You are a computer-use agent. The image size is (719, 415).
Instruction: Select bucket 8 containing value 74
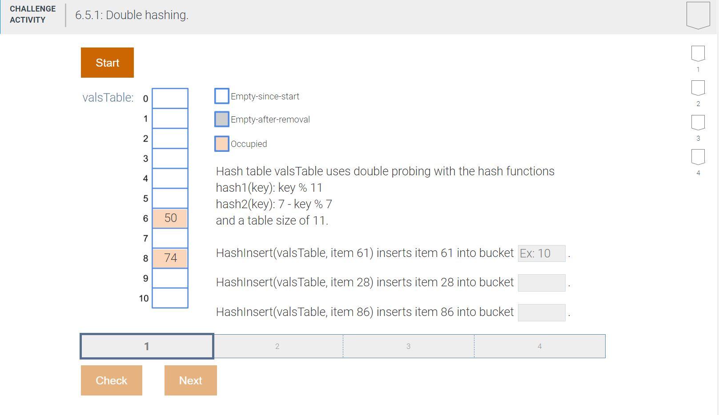click(x=170, y=257)
